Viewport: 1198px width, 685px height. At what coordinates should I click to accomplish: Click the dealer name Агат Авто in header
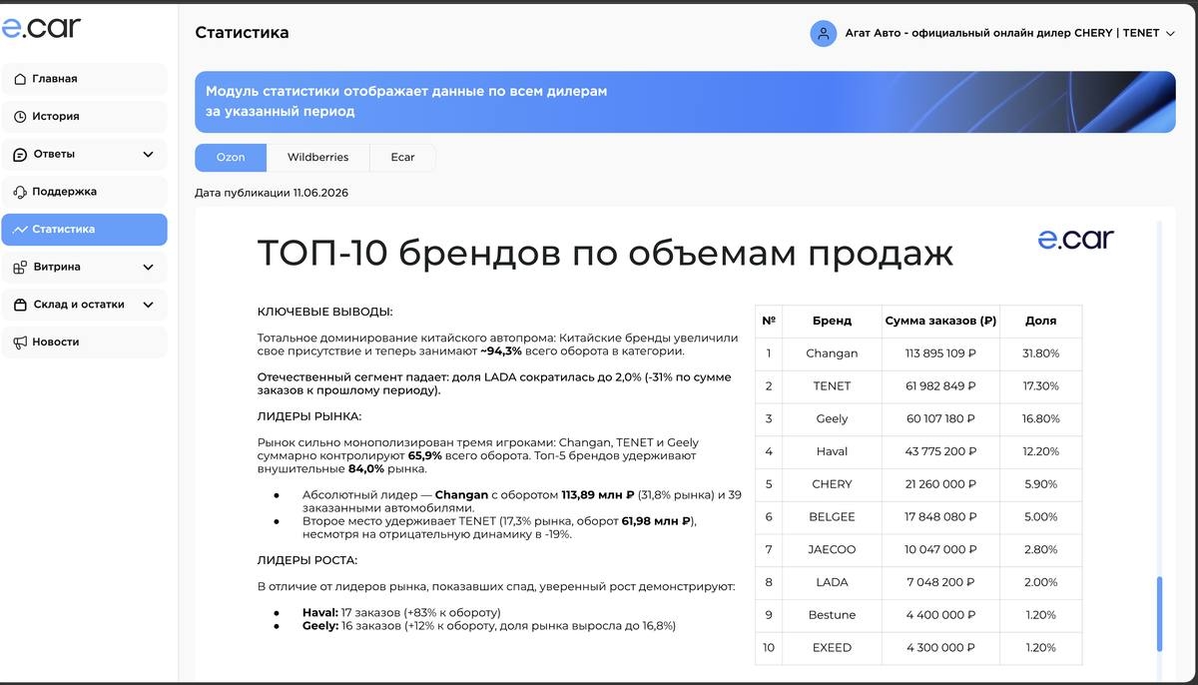pyautogui.click(x=1001, y=33)
